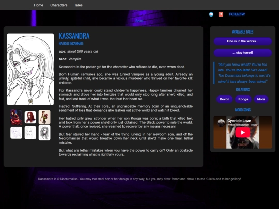The width and height of the screenshot is (279, 209).
Task: Open Devon's relation page
Action: coord(225,99)
